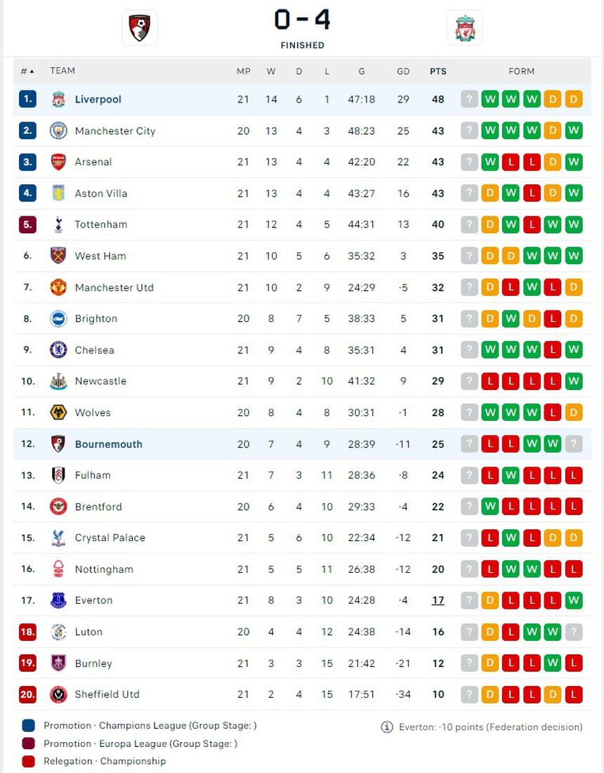
Task: Click the info icon beside the Everton deduction note
Action: [x=386, y=727]
